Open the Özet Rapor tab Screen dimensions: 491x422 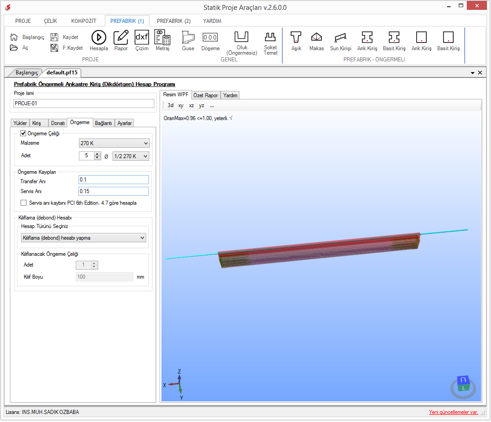point(205,95)
